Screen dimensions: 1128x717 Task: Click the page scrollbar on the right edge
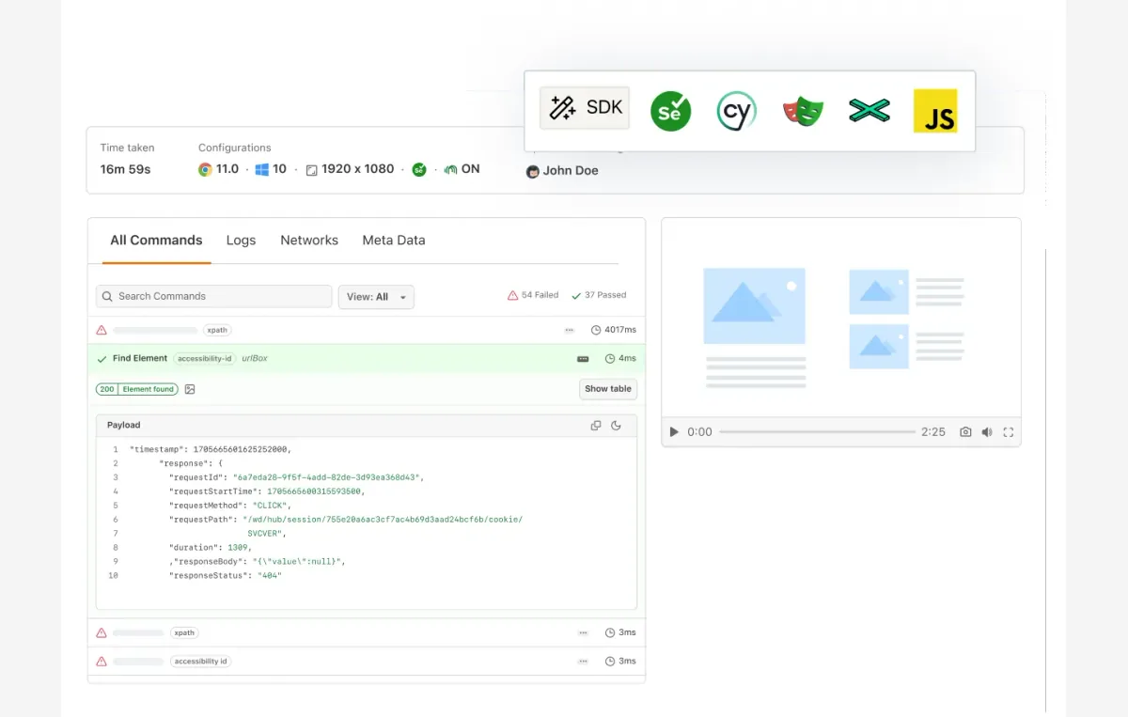click(1045, 479)
